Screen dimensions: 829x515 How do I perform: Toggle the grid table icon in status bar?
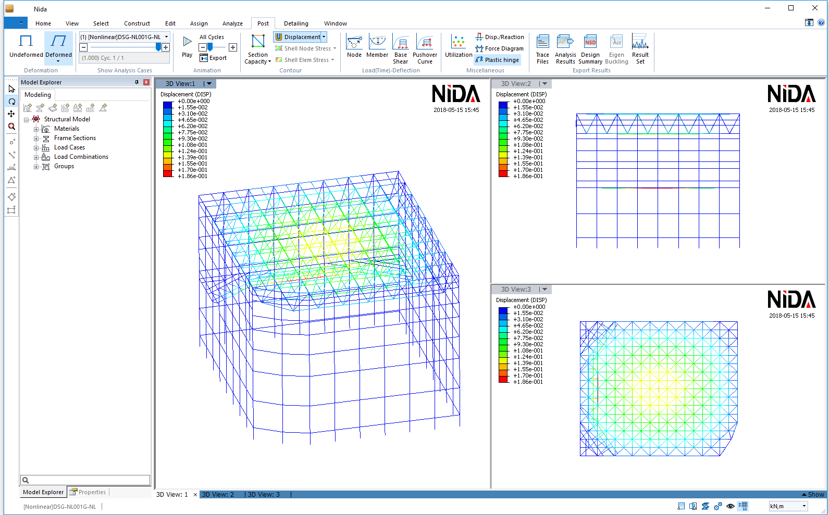(x=743, y=506)
